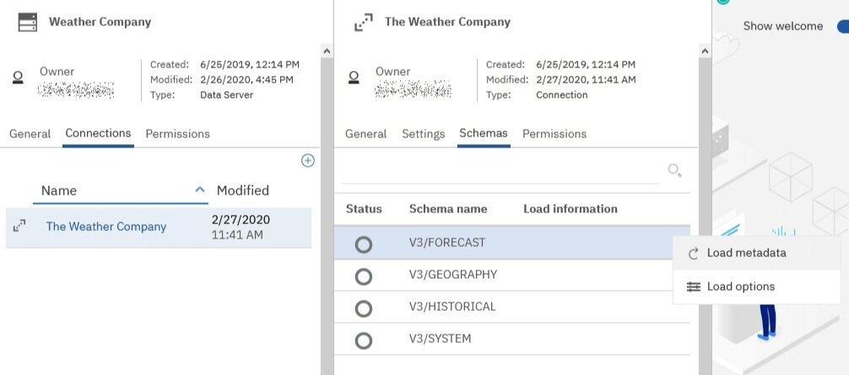Select the V3/HISTORICAL schema name
Image resolution: width=849 pixels, height=375 pixels.
click(452, 307)
